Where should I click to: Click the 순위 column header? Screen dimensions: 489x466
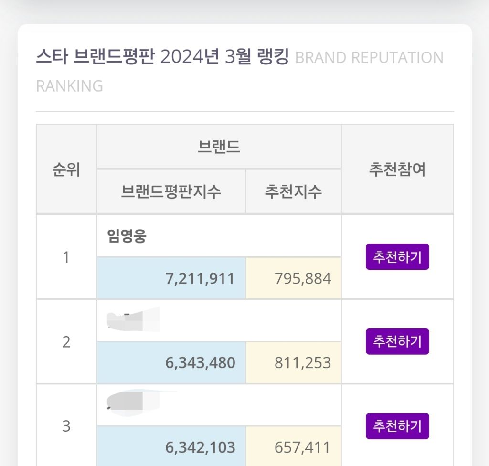[66, 169]
